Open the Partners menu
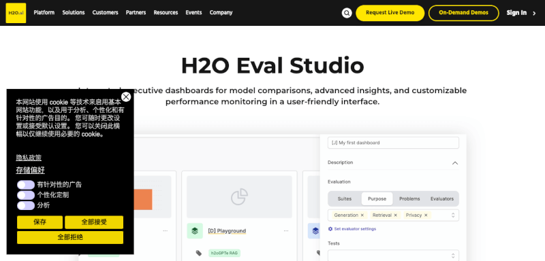Viewport: 545px width, 261px height. point(136,12)
